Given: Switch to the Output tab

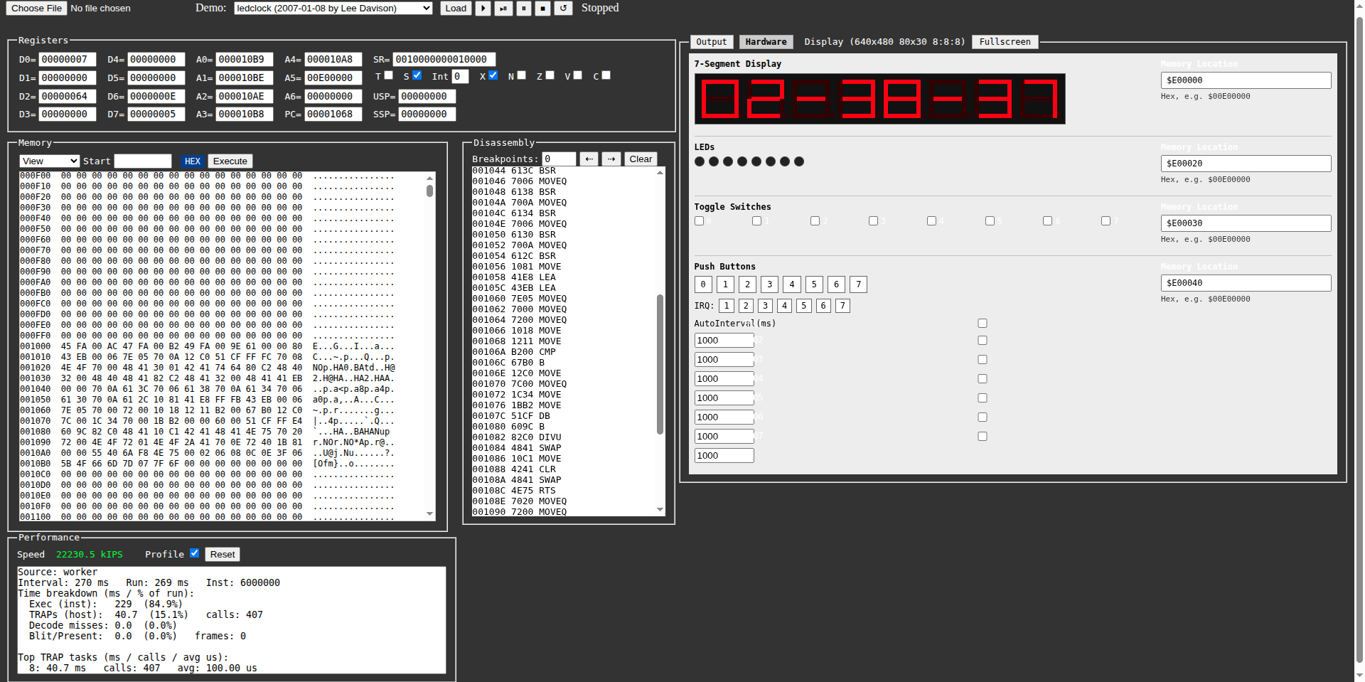Looking at the screenshot, I should [711, 42].
